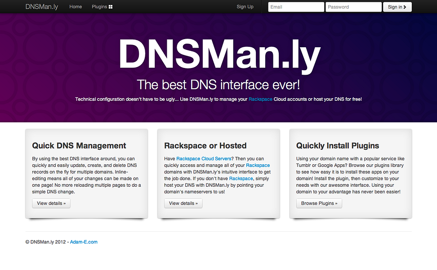Screen dimensions: 437x270
Task: Open the Home menu item
Action: [x=76, y=7]
